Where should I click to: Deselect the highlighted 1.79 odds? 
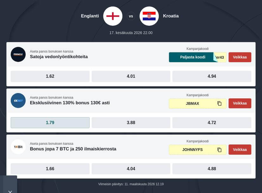click(50, 122)
